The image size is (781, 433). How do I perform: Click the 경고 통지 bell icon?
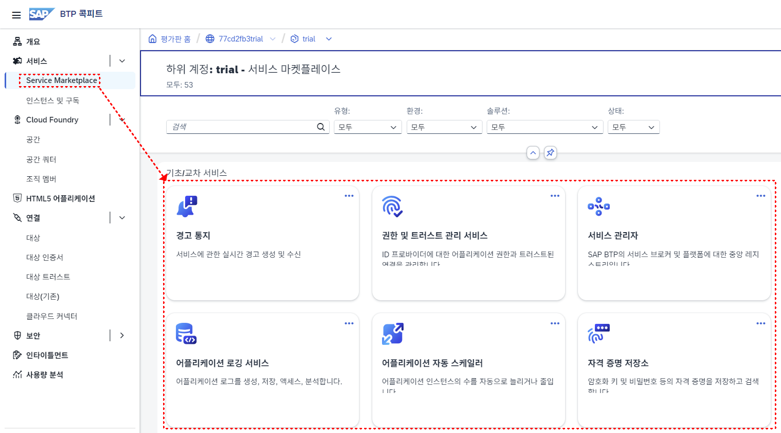tap(187, 207)
